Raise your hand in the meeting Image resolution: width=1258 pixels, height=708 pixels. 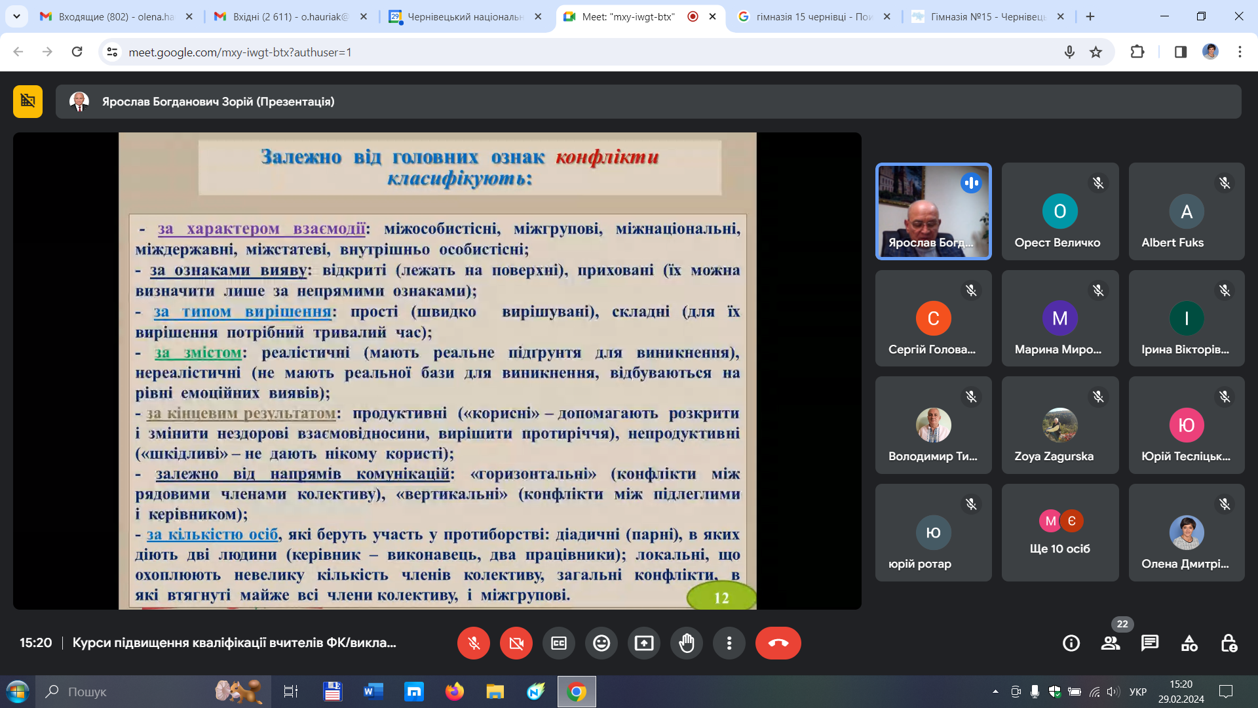(x=687, y=643)
